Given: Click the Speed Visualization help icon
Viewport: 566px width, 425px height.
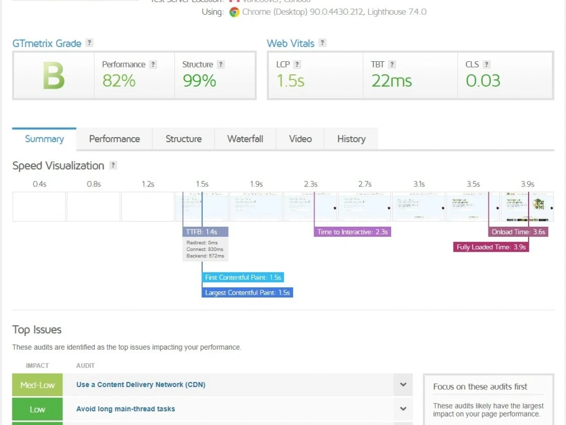Looking at the screenshot, I should coord(113,165).
